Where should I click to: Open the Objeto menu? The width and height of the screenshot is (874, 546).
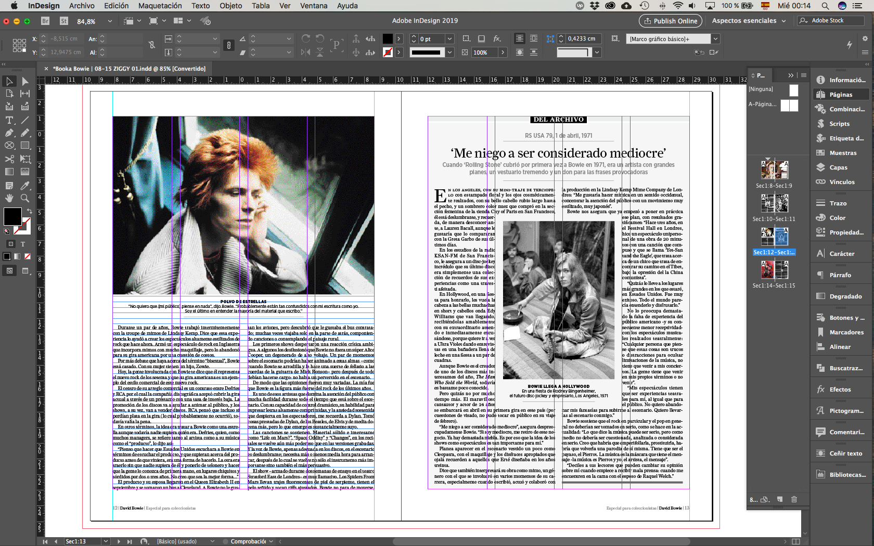pos(231,6)
